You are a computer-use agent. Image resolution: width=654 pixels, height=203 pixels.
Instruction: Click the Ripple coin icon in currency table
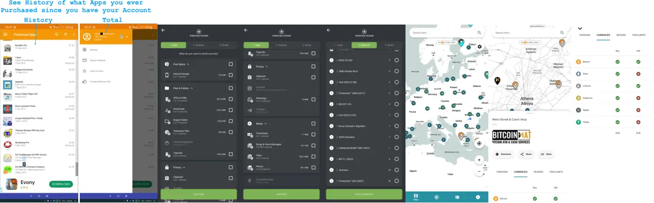[579, 110]
